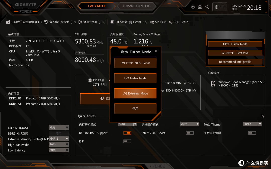Screen dimensions: 271x169
Task: Select LV2:Turbo Mode option
Action: coord(135,78)
